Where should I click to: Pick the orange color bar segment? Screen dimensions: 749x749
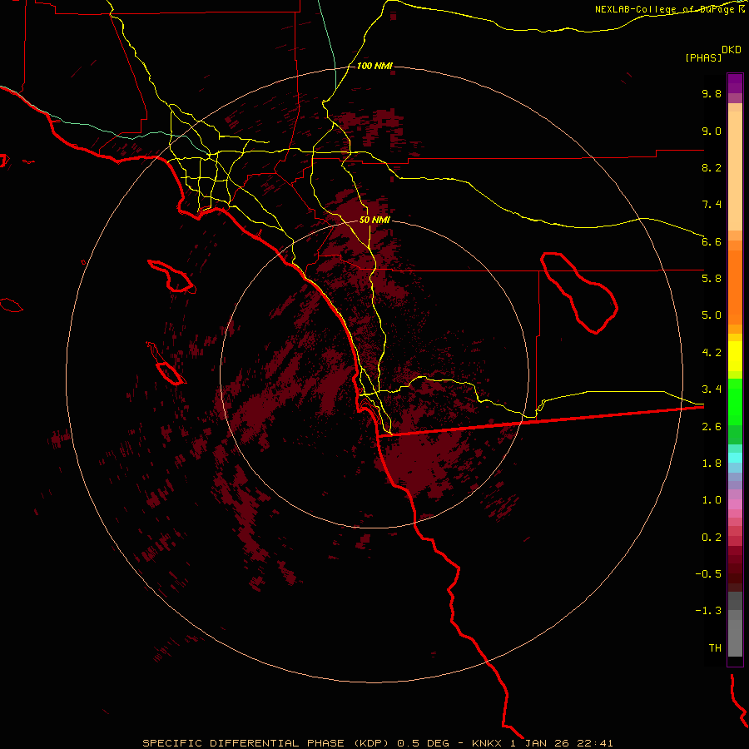point(735,287)
